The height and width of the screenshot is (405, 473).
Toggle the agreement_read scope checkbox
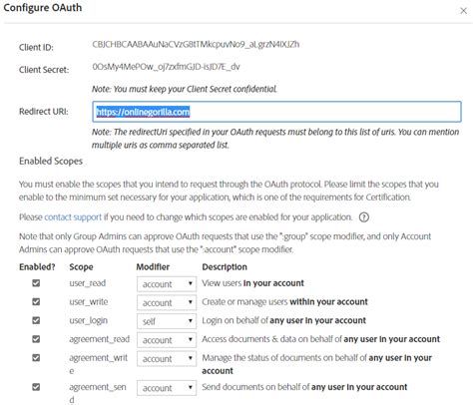(x=36, y=339)
